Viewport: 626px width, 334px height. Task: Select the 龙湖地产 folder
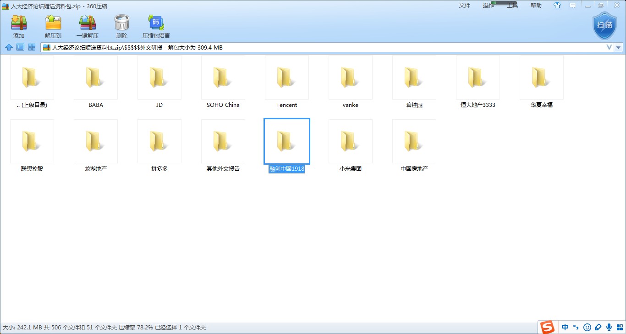click(x=95, y=146)
